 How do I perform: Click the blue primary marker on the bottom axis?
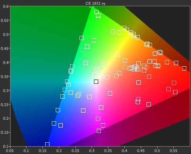click(x=47, y=144)
